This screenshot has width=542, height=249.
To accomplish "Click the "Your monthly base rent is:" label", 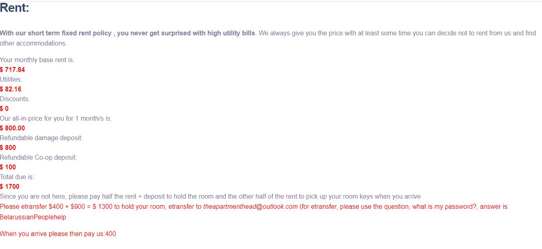I will 37,60.
